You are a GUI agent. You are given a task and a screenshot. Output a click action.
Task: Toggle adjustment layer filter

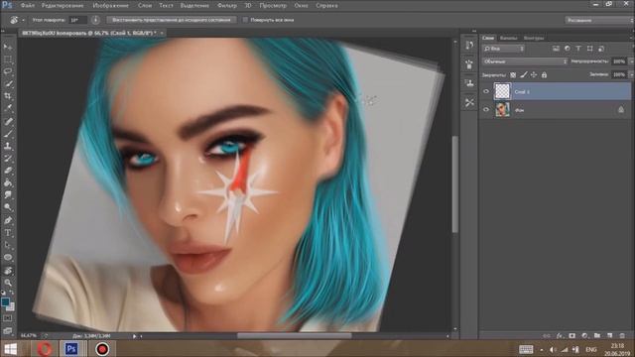tap(568, 49)
